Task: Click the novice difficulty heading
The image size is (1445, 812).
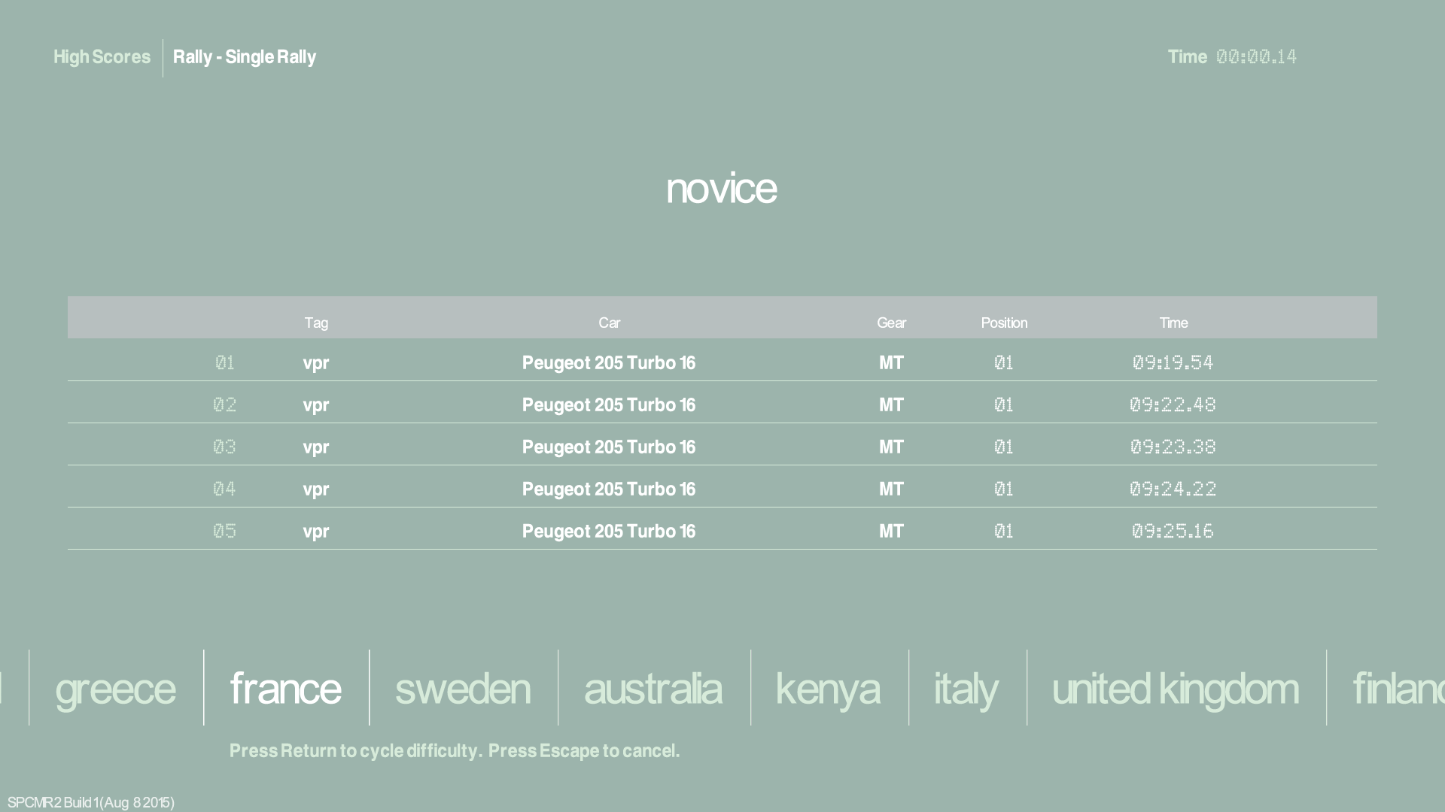Action: pos(721,188)
